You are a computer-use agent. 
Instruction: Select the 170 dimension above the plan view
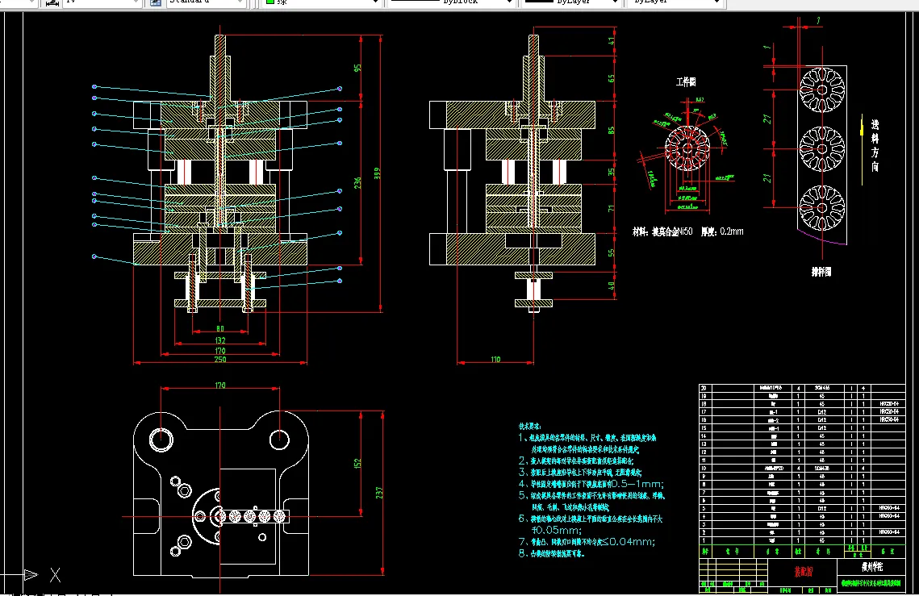219,385
